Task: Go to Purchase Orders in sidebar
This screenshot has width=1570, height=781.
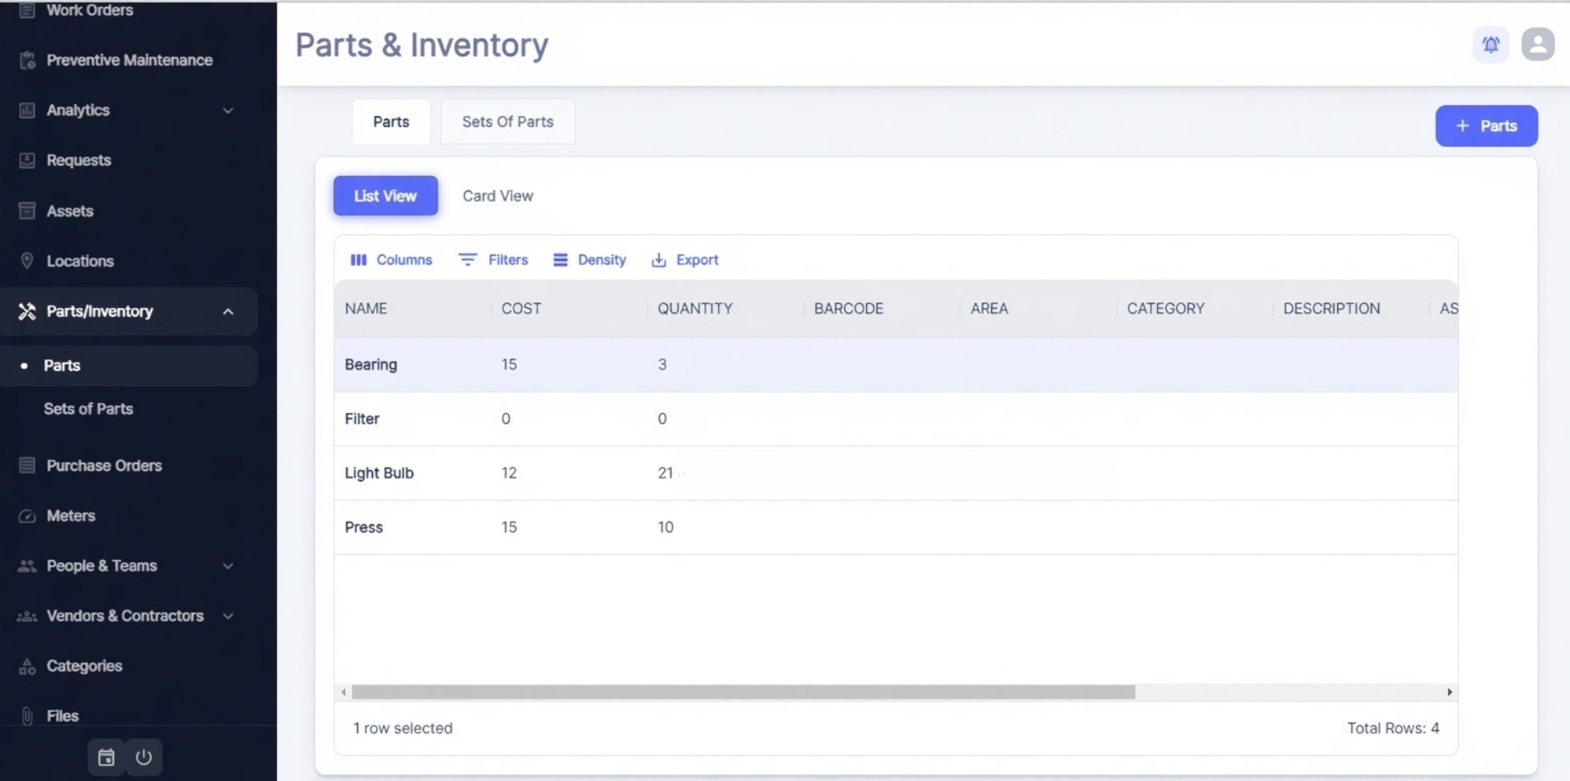Action: click(x=103, y=466)
